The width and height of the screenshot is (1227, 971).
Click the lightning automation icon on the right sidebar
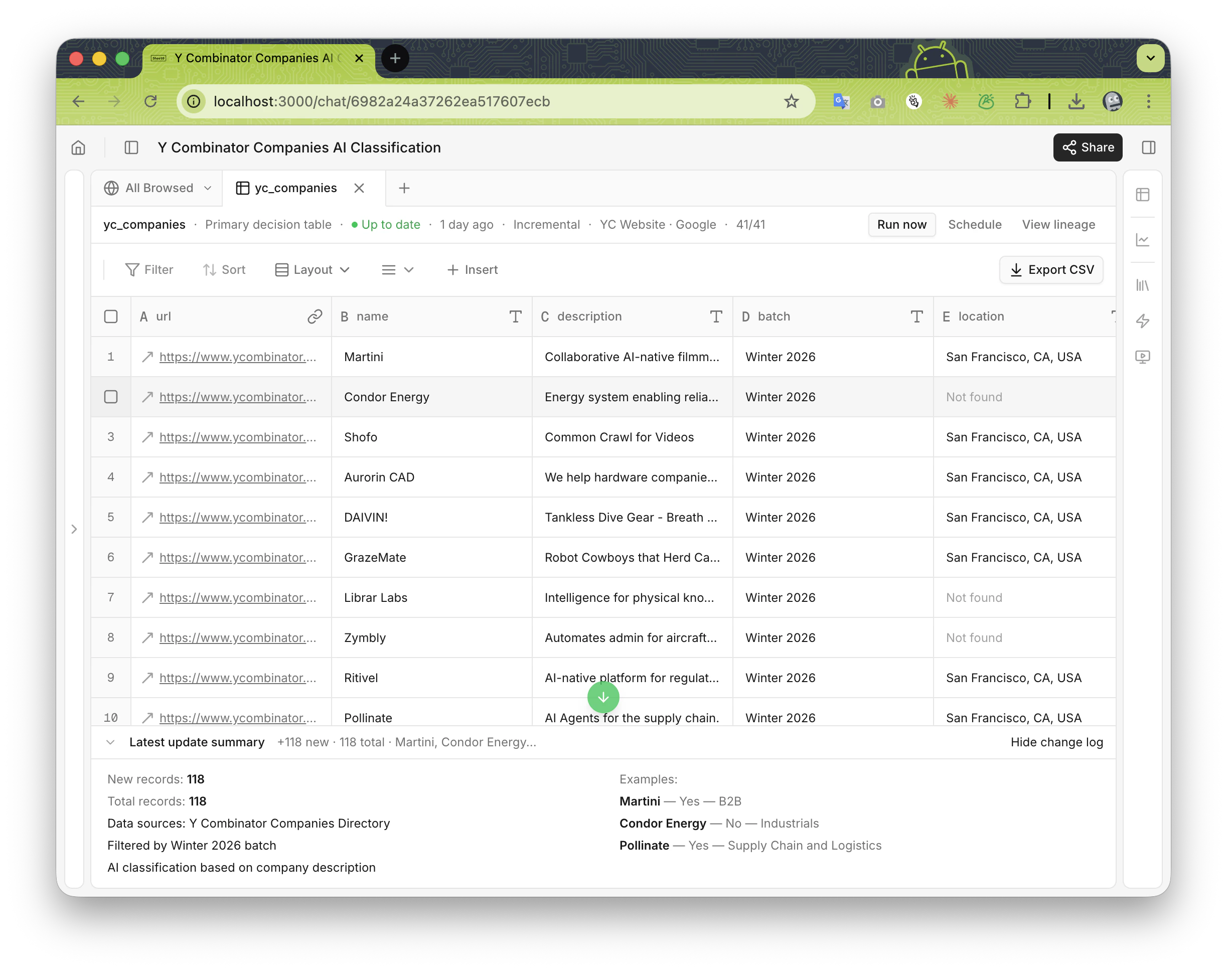pos(1143,321)
